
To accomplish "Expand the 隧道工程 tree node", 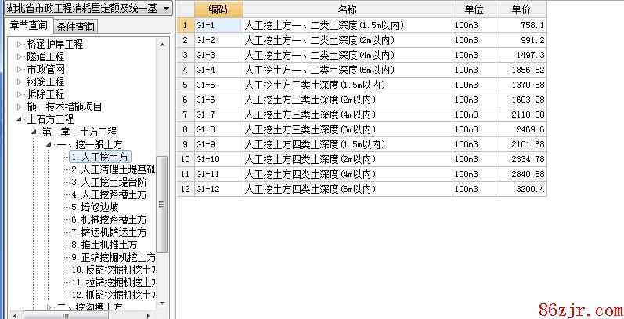I will 20,57.
